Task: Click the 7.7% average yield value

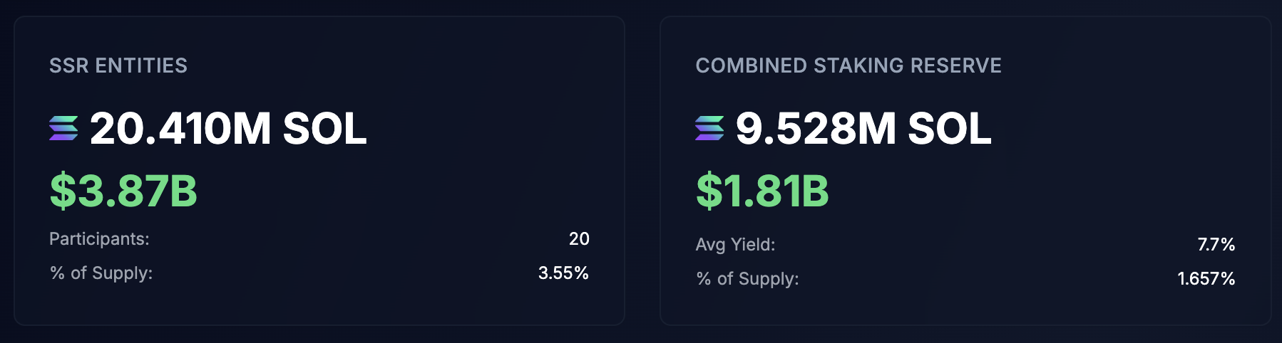Action: (1216, 245)
